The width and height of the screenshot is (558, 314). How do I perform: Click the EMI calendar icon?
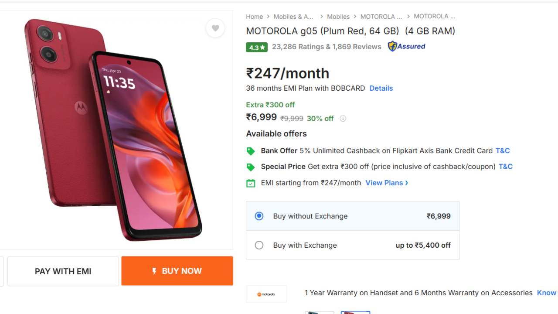click(251, 183)
